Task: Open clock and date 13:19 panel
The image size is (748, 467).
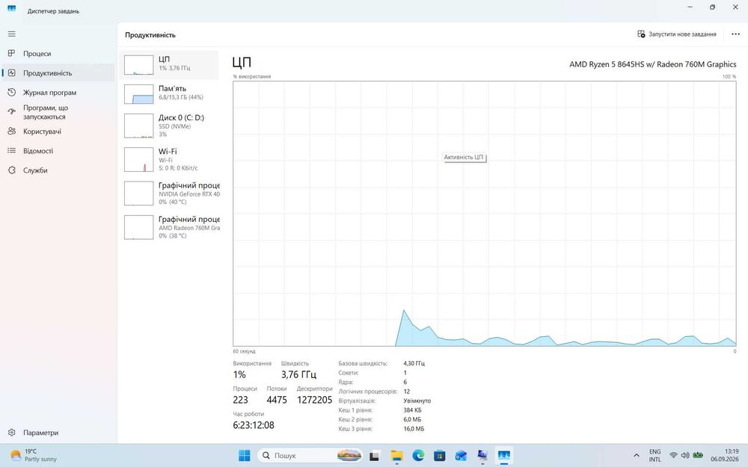Action: pyautogui.click(x=725, y=456)
